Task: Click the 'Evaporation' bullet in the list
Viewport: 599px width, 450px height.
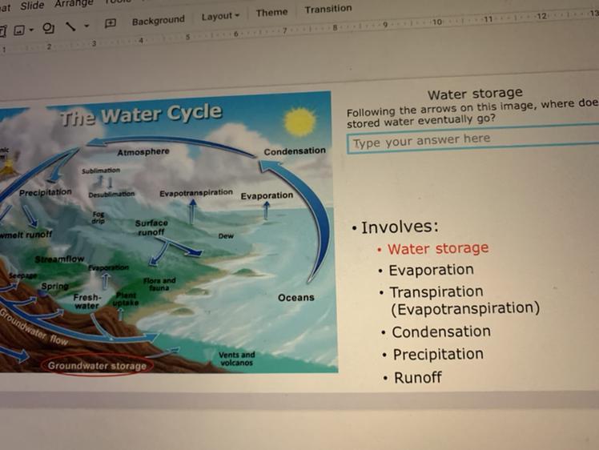Action: click(x=432, y=270)
